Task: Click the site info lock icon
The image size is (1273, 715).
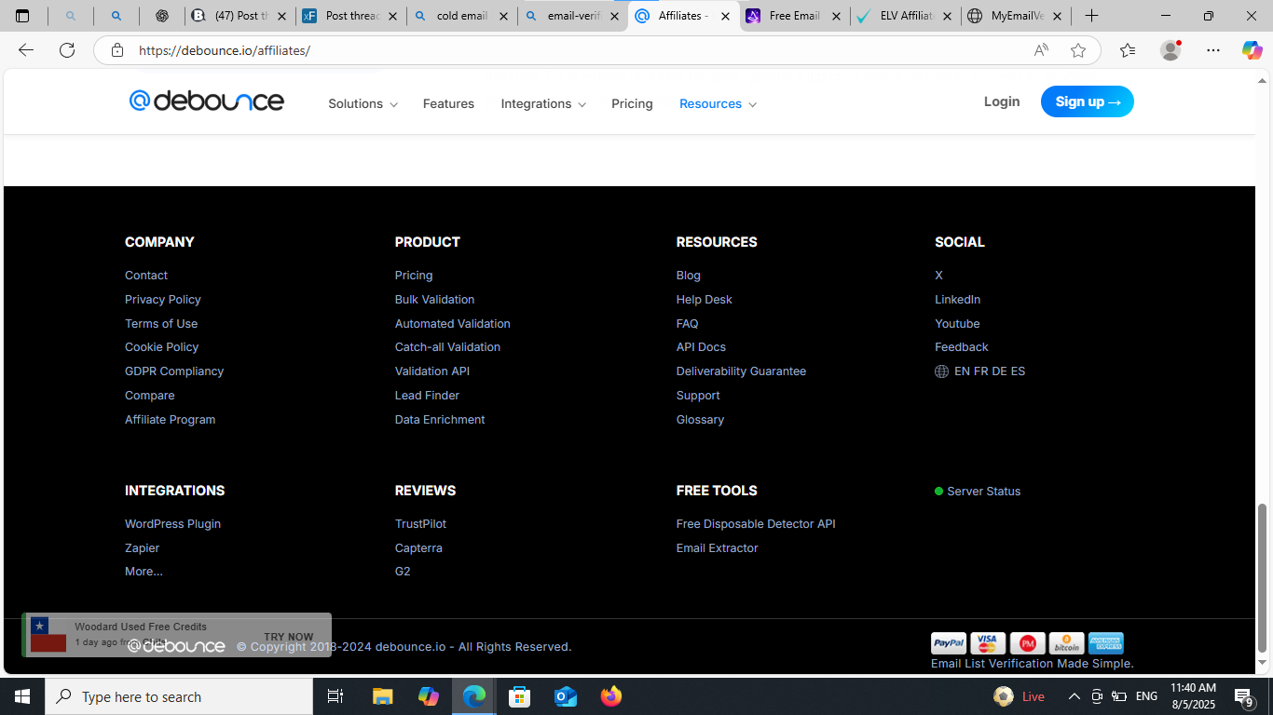Action: coord(116,50)
